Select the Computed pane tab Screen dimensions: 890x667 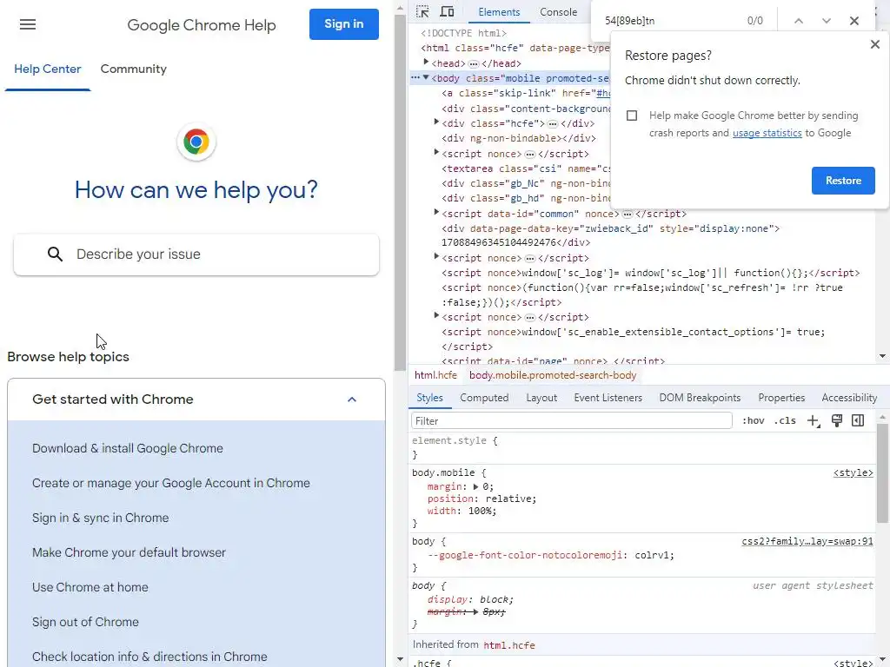point(484,398)
